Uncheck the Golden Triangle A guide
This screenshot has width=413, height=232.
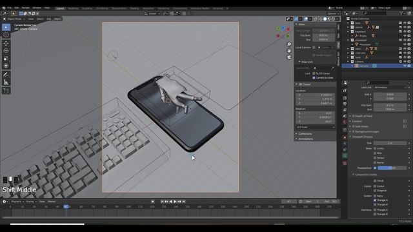coord(375,200)
